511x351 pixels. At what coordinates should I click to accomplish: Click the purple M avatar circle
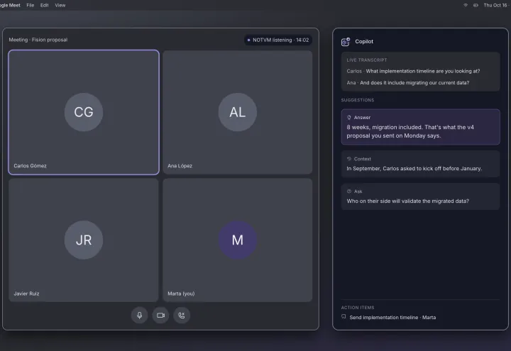[x=238, y=240]
